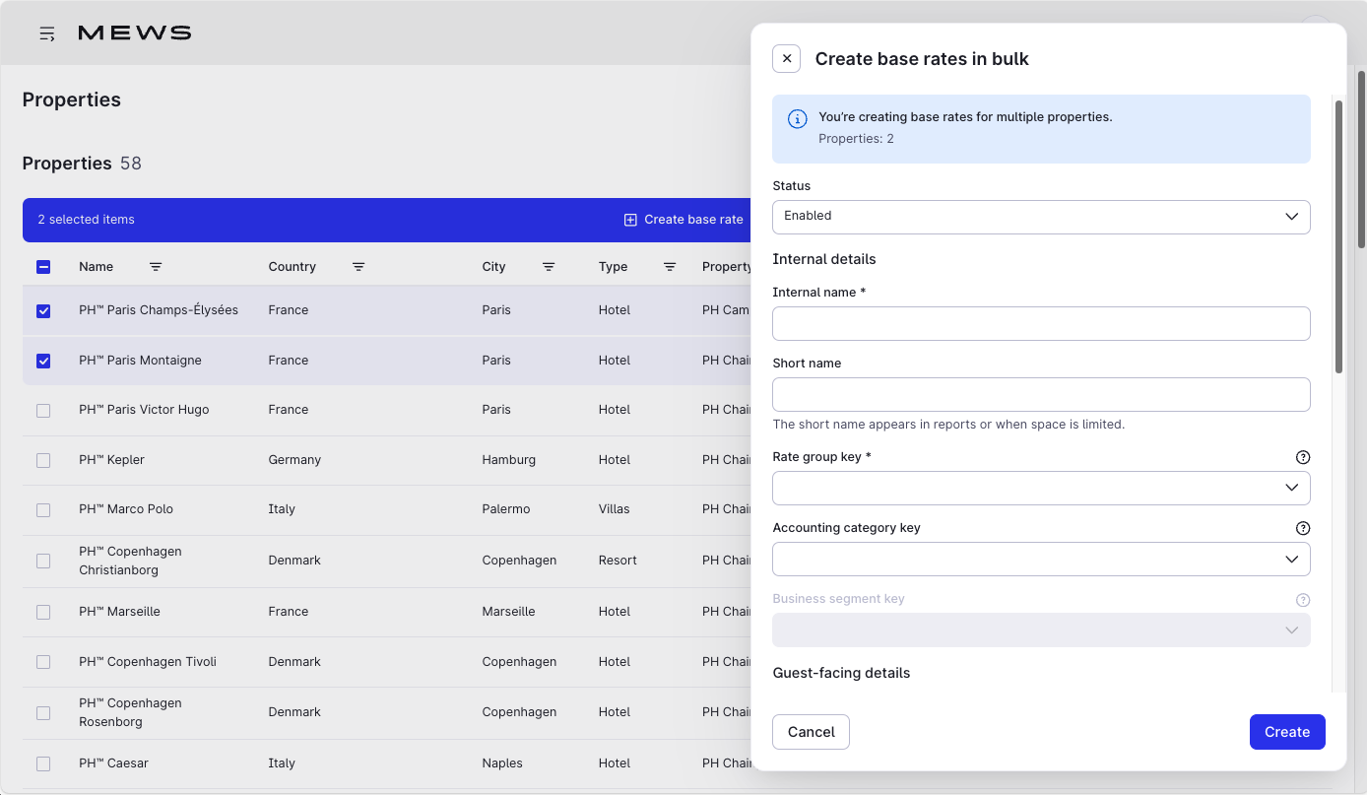Expand the Rate group key dropdown
The width and height of the screenshot is (1367, 795).
(x=1040, y=488)
